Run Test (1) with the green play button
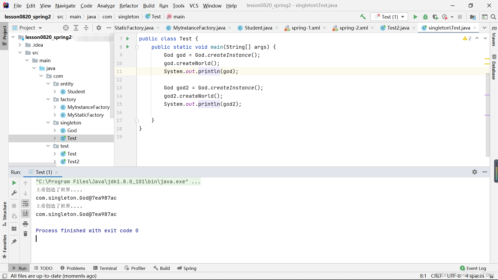This screenshot has height=280, width=498. [x=415, y=17]
